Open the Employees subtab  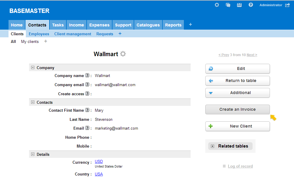point(39,34)
